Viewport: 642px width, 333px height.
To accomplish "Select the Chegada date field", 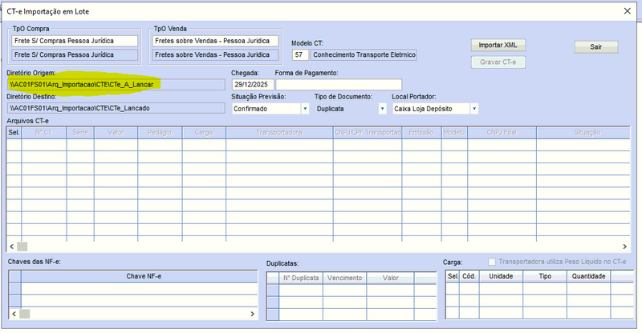I will (251, 84).
